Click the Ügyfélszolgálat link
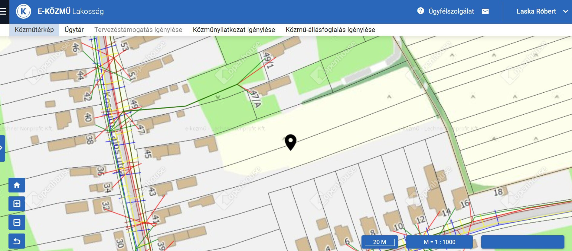Viewport: 572px width, 251px height. [451, 11]
